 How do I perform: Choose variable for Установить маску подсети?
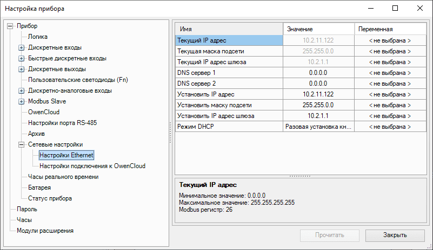pyautogui.click(x=390, y=105)
